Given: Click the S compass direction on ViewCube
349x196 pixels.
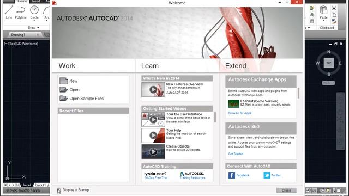Looking at the screenshot, I should pyautogui.click(x=329, y=74).
